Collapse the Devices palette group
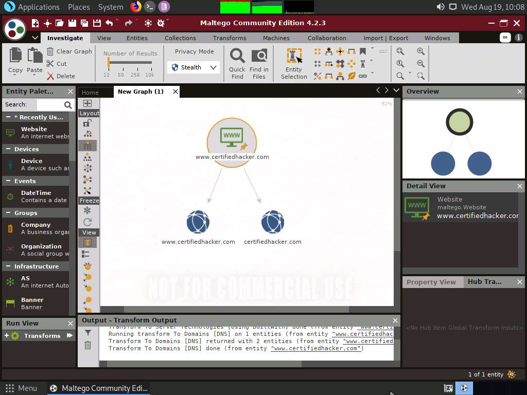 (8, 149)
